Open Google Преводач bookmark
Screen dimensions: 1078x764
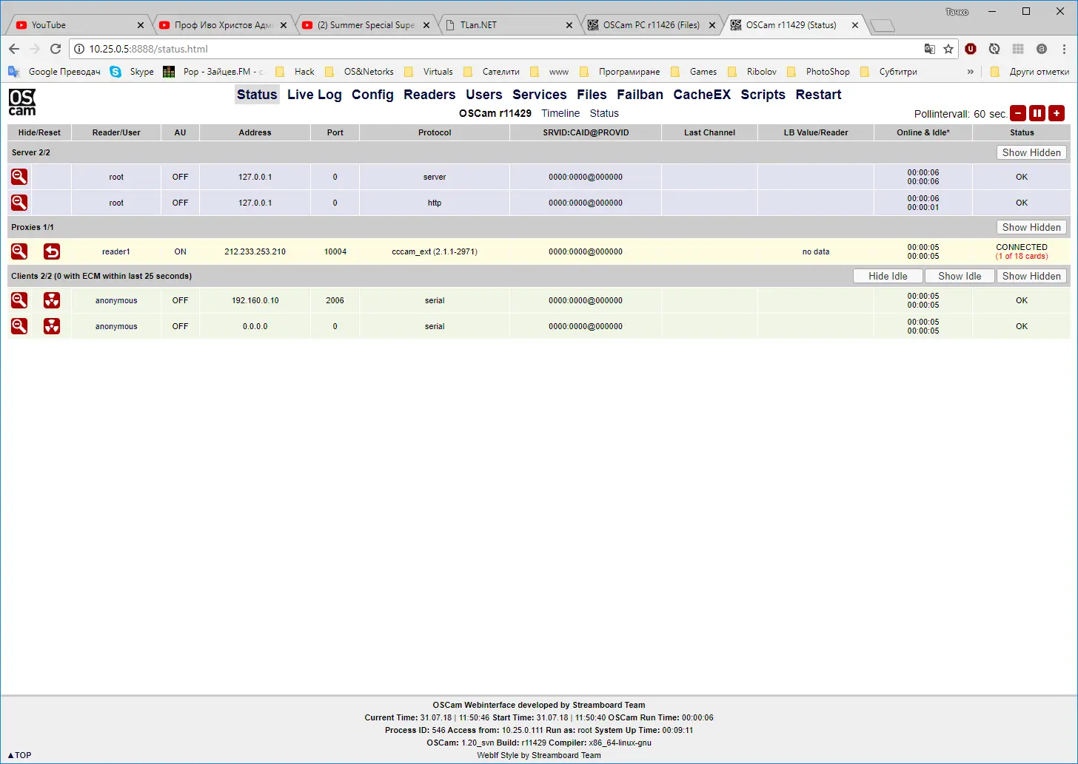(x=54, y=72)
